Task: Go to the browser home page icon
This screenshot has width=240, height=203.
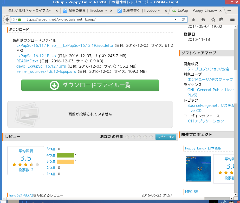Action: [x=203, y=19]
